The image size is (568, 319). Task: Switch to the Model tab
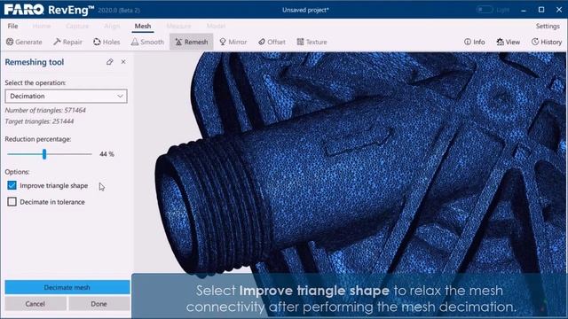[216, 26]
